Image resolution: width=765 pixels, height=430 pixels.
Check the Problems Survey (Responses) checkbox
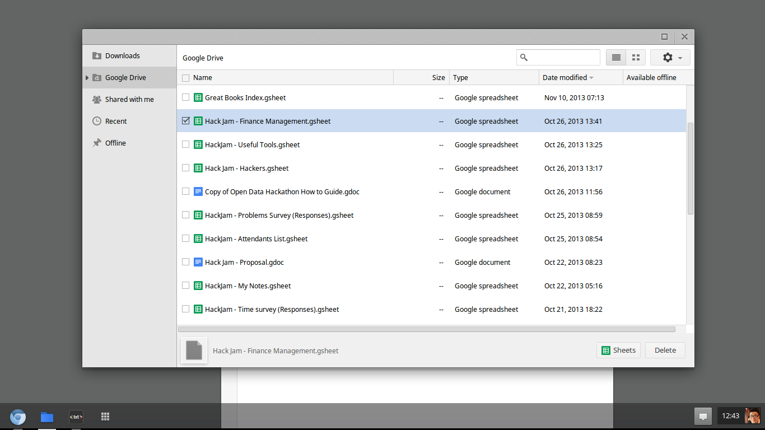[x=185, y=215]
